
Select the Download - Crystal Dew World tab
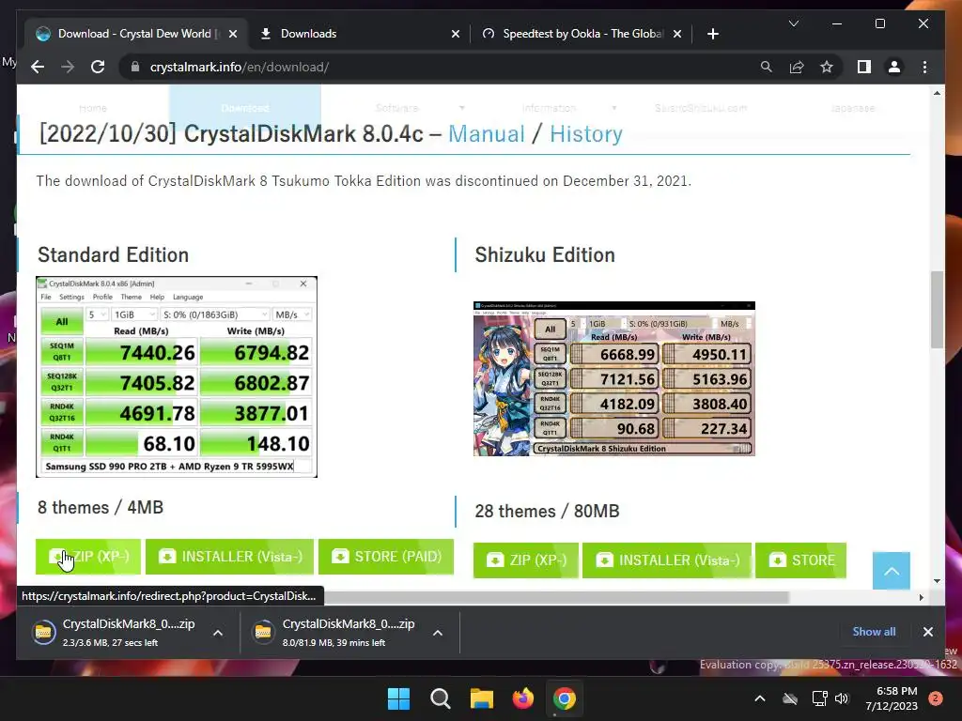136,34
